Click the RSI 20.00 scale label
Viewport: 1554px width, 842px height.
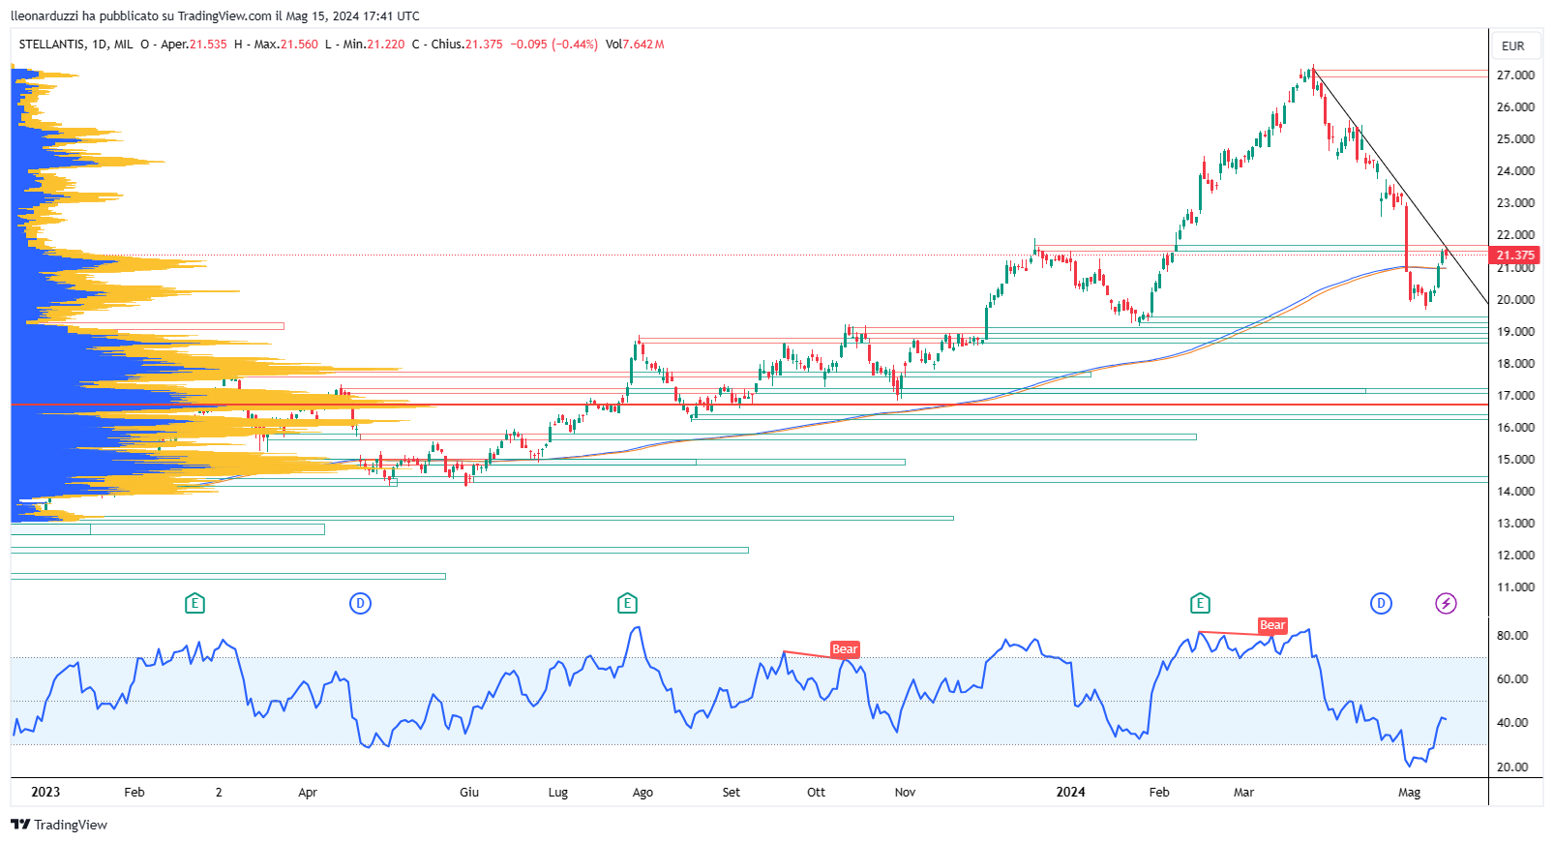point(1512,767)
